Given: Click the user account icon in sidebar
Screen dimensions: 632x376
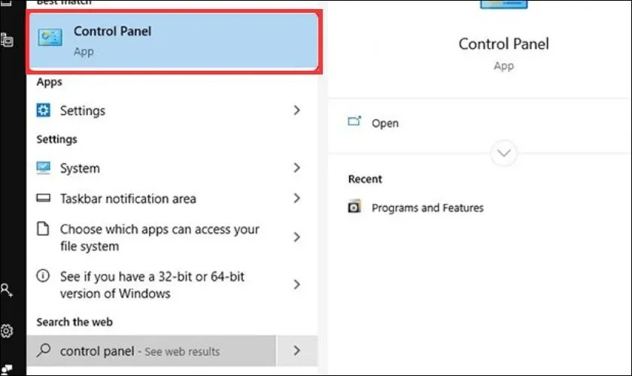Looking at the screenshot, I should point(7,290).
